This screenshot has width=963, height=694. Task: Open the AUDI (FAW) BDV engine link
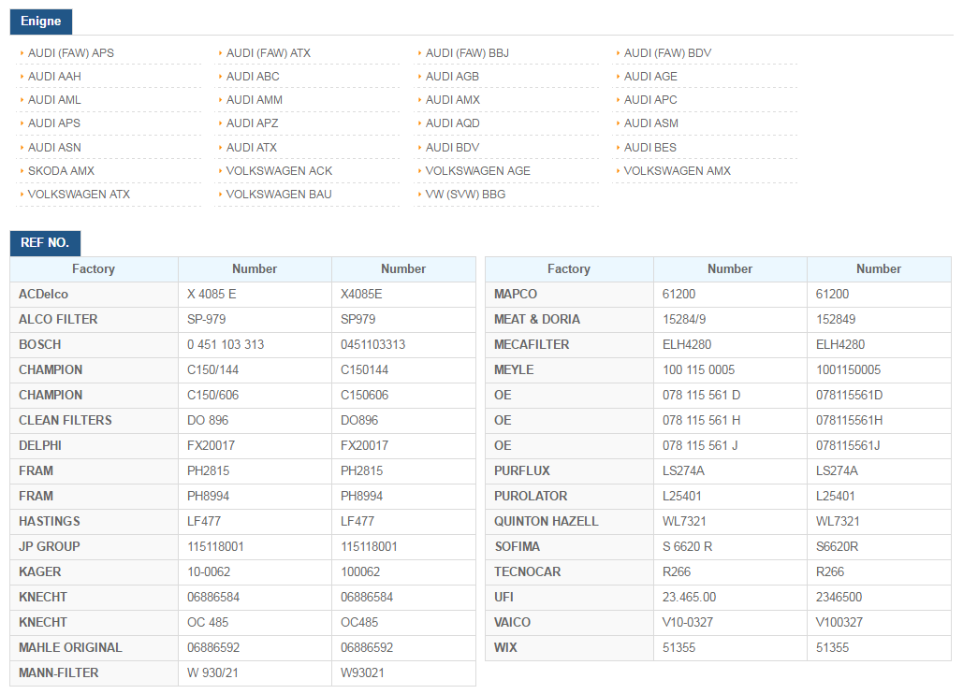[x=667, y=52]
